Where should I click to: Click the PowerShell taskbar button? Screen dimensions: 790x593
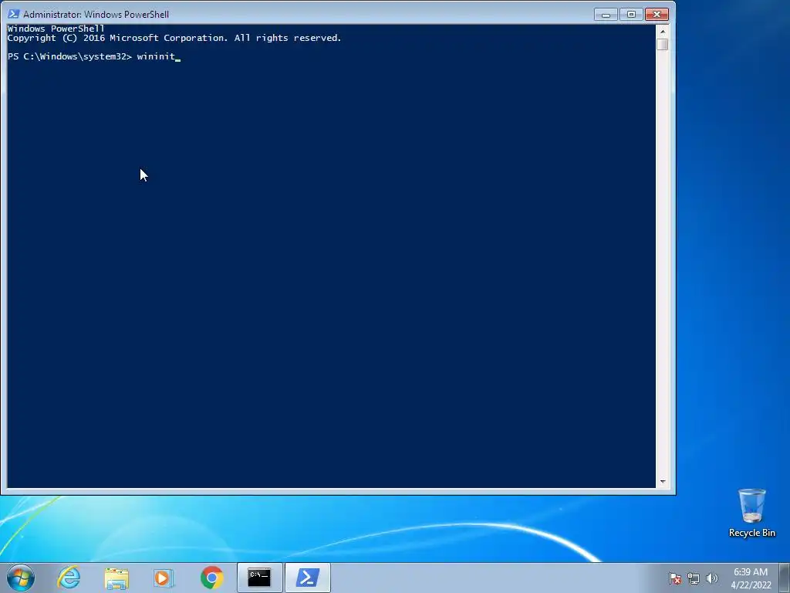tap(308, 578)
